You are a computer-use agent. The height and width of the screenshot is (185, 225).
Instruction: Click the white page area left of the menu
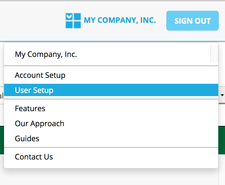click(x=2, y=113)
